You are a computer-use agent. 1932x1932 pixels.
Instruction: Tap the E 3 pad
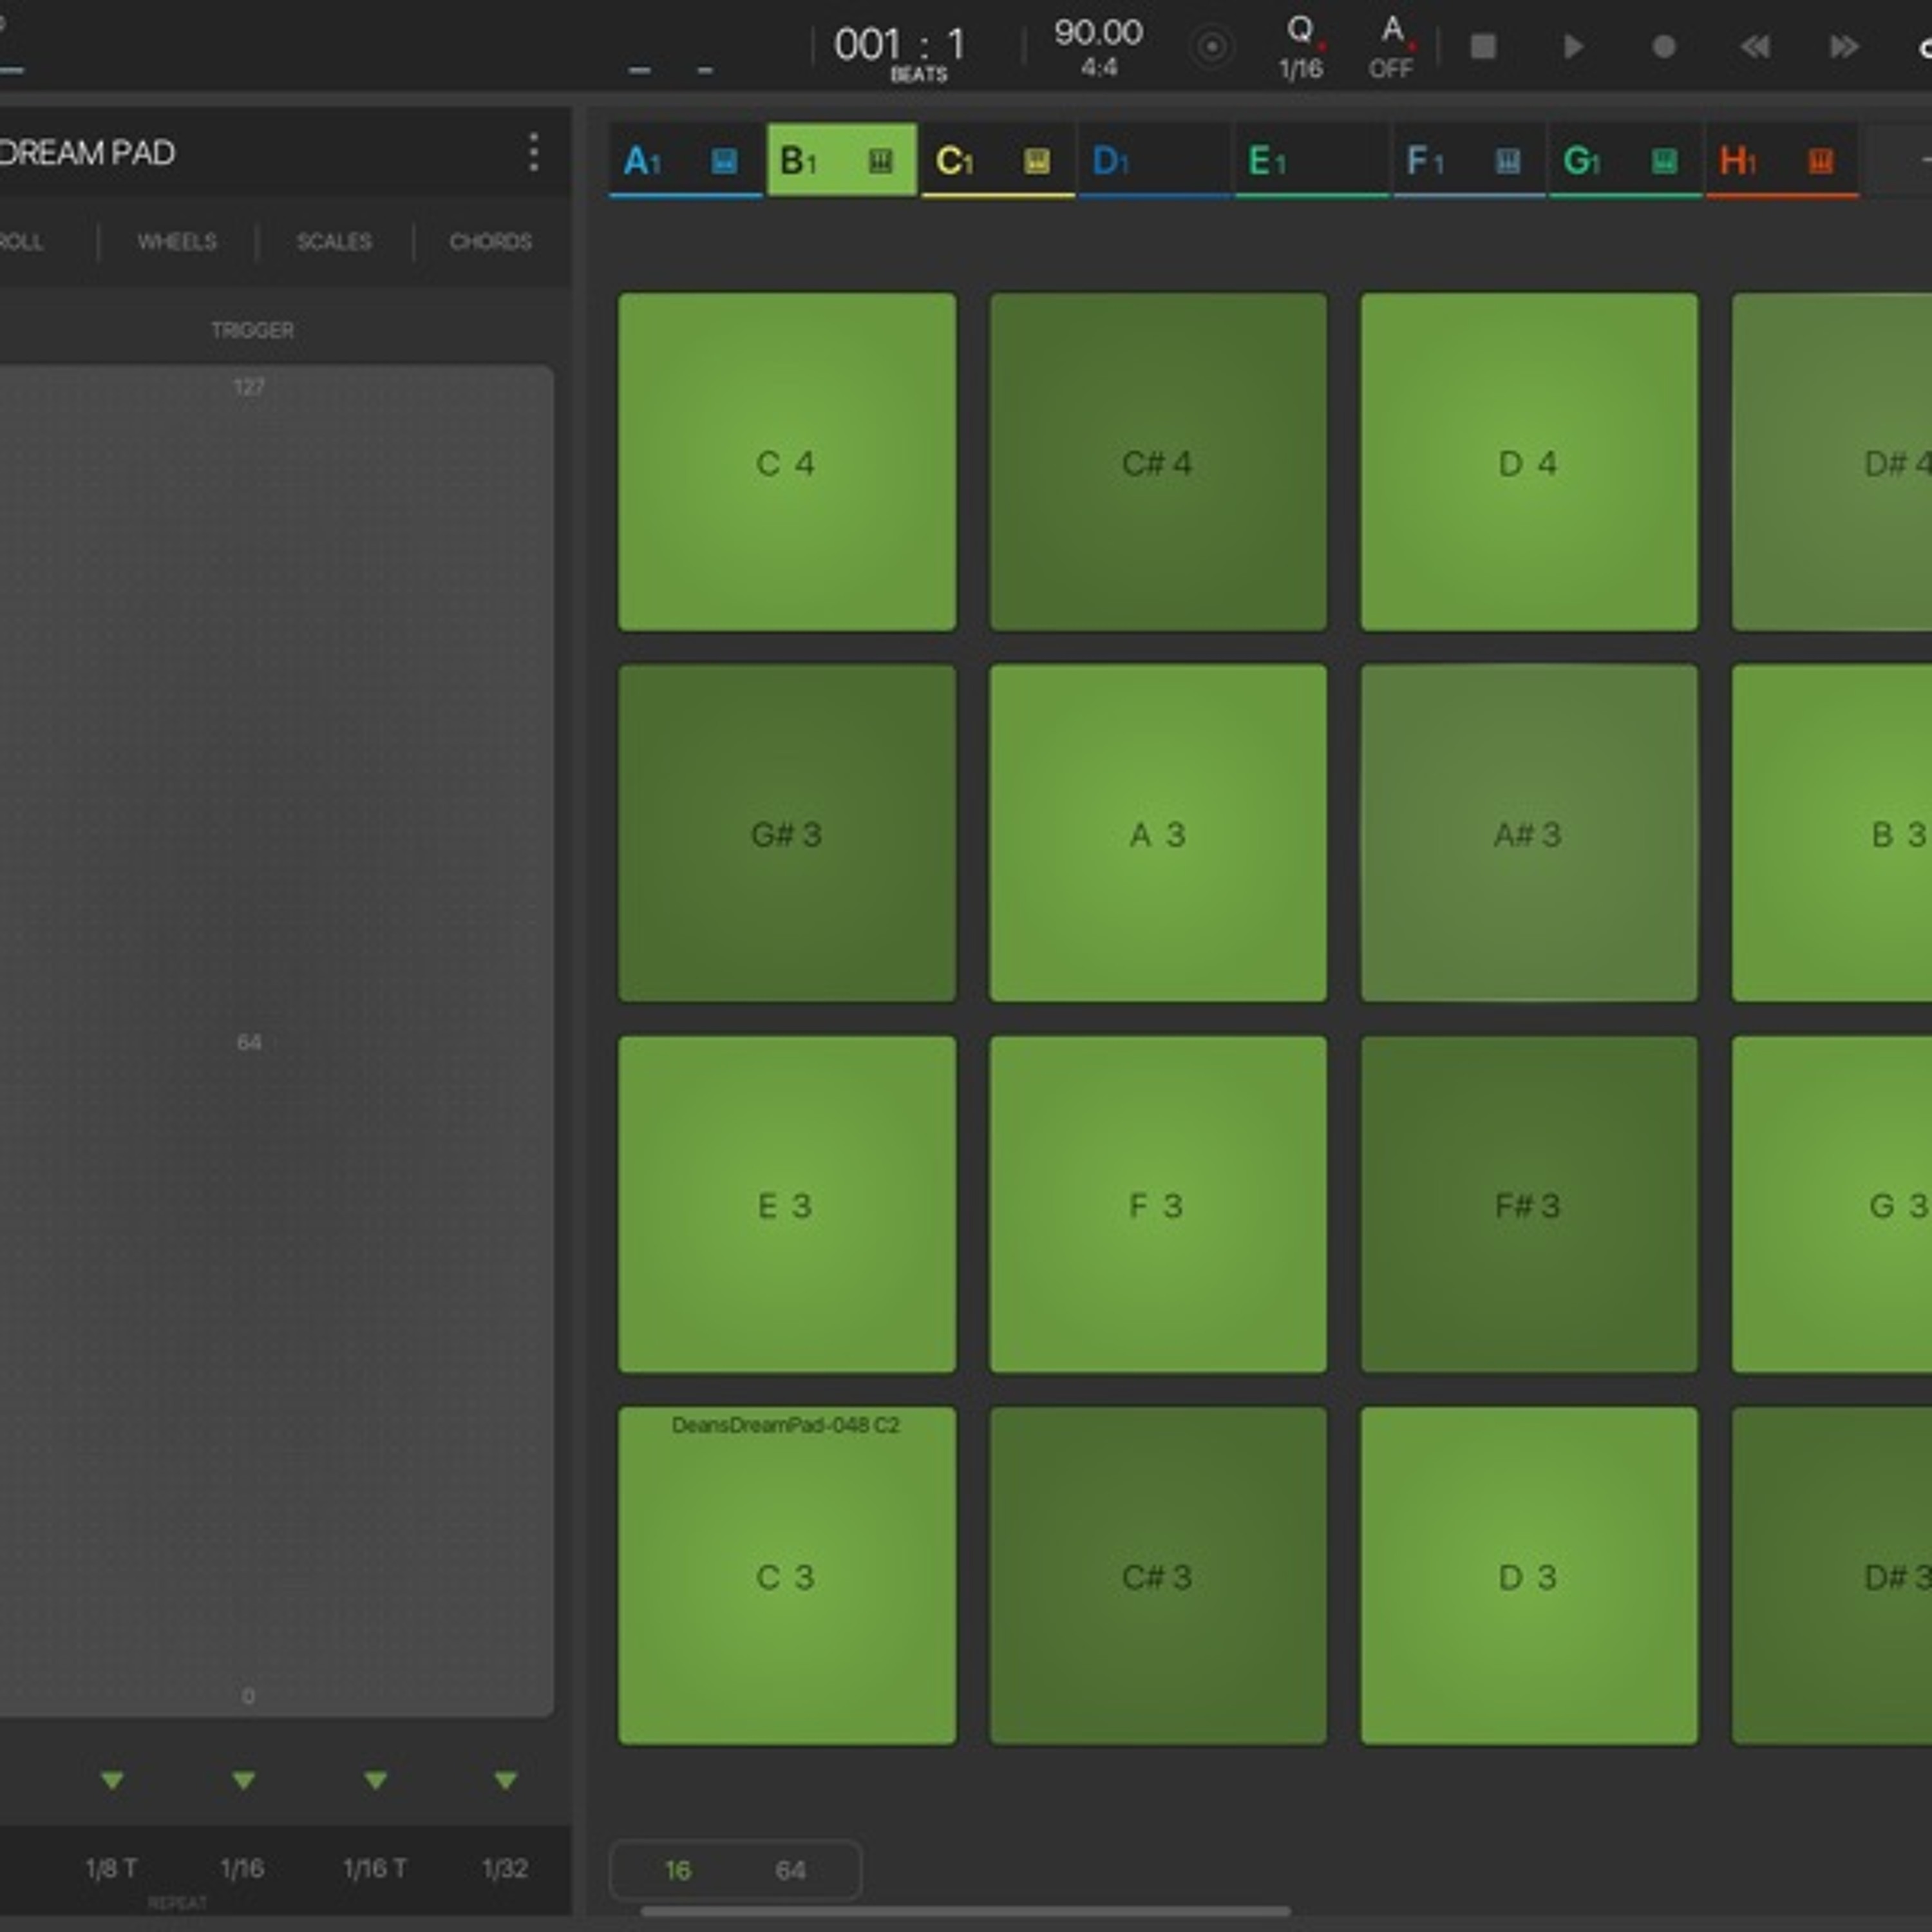(787, 1204)
